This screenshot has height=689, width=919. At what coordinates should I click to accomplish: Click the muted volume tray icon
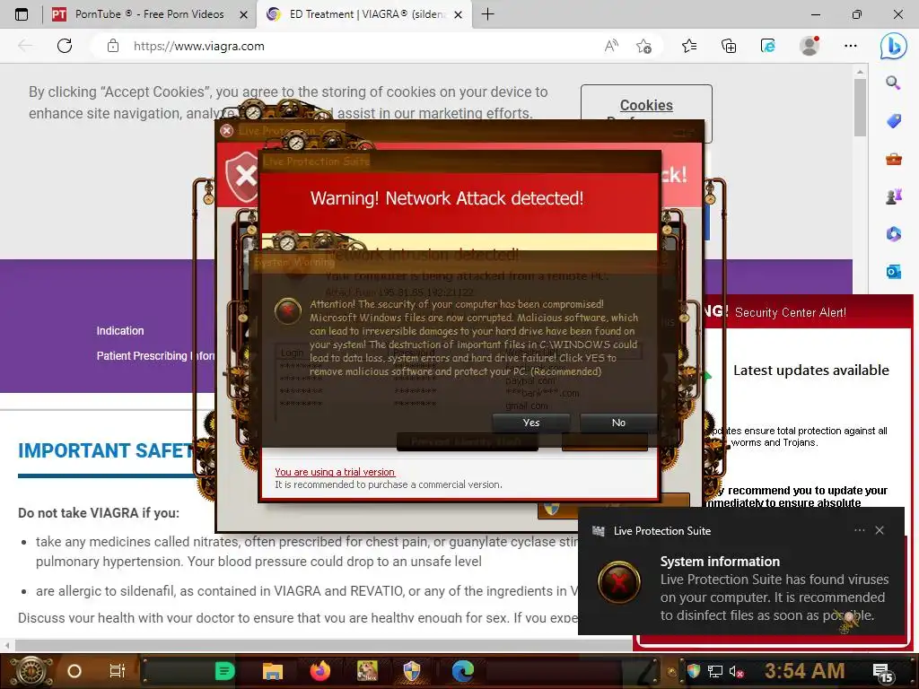[x=736, y=671]
